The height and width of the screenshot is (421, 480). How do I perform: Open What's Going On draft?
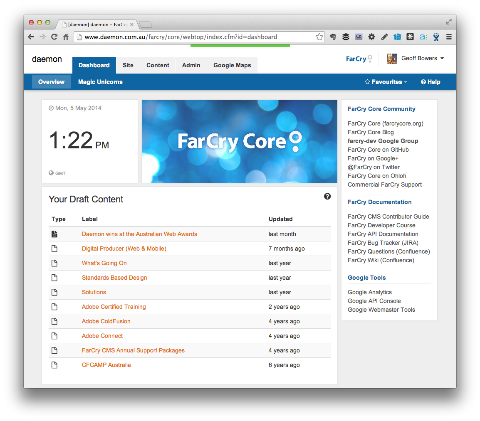(104, 263)
